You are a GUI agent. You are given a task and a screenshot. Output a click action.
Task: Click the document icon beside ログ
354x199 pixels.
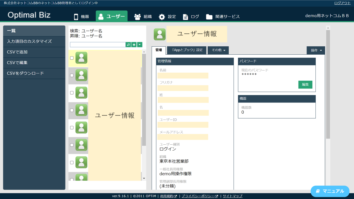[x=186, y=17]
